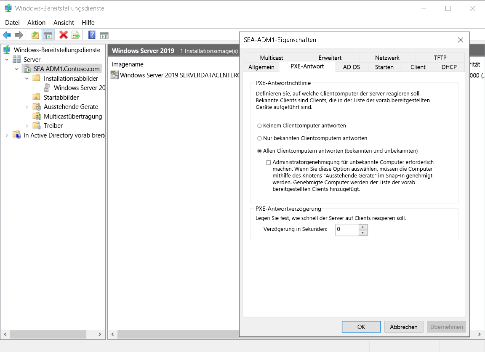This screenshot has width=485, height=352.
Task: Click the Back arrow toolbar icon
Action: [7, 35]
